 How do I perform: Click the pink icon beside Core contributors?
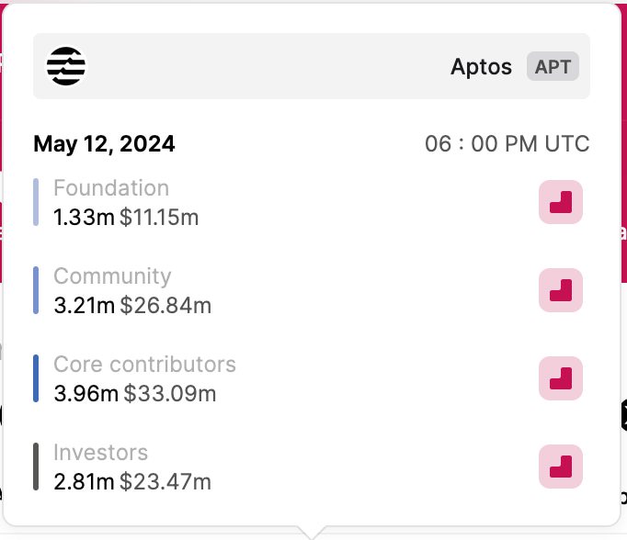tap(560, 378)
